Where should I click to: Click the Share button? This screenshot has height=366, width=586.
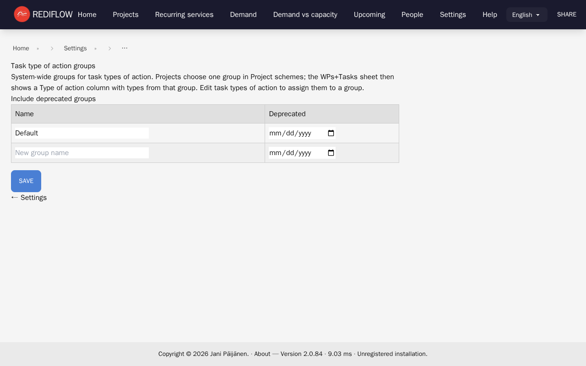(x=566, y=15)
